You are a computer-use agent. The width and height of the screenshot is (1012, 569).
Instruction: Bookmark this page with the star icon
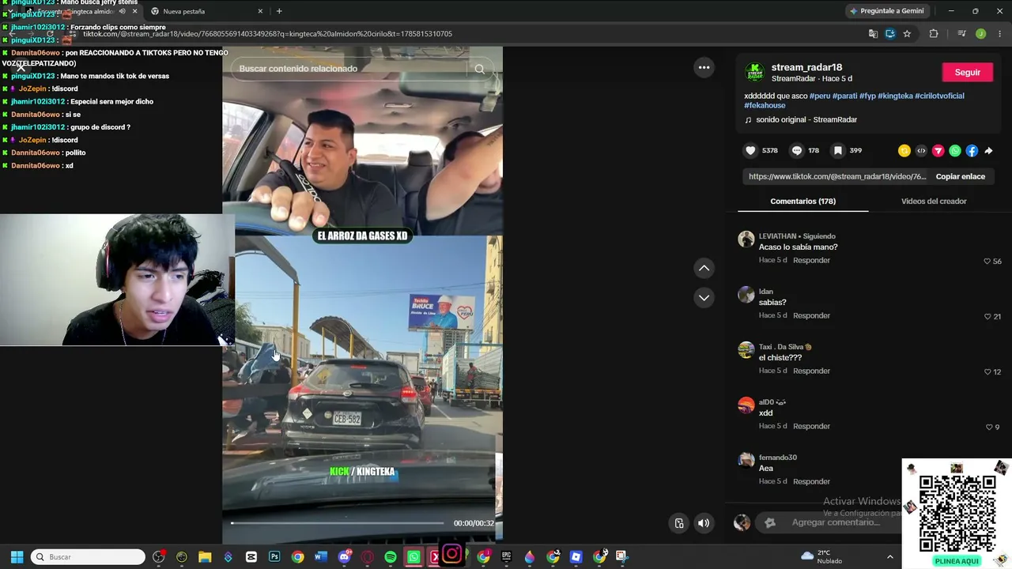tap(907, 34)
